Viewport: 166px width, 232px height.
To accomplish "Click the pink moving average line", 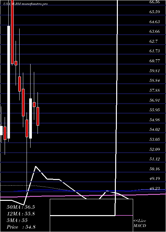I will [x=83, y=196].
